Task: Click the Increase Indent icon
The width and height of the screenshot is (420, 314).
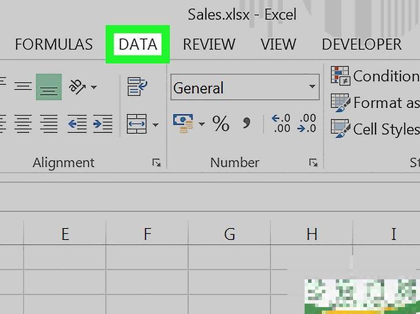Action: coord(103,124)
